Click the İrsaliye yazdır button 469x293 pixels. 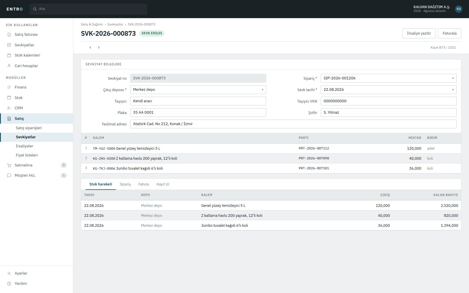pyautogui.click(x=419, y=33)
